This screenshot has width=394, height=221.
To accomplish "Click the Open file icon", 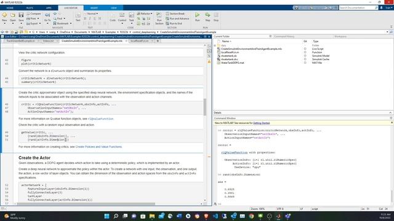I will pos(13,15).
